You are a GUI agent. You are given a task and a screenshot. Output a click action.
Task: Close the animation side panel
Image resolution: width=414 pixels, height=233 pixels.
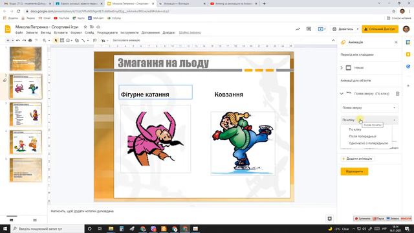396,42
